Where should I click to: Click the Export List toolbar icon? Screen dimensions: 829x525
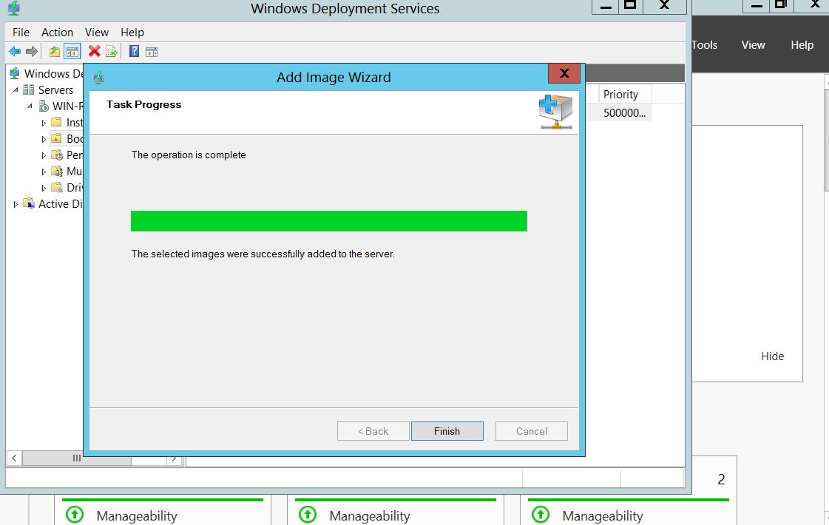[x=112, y=51]
